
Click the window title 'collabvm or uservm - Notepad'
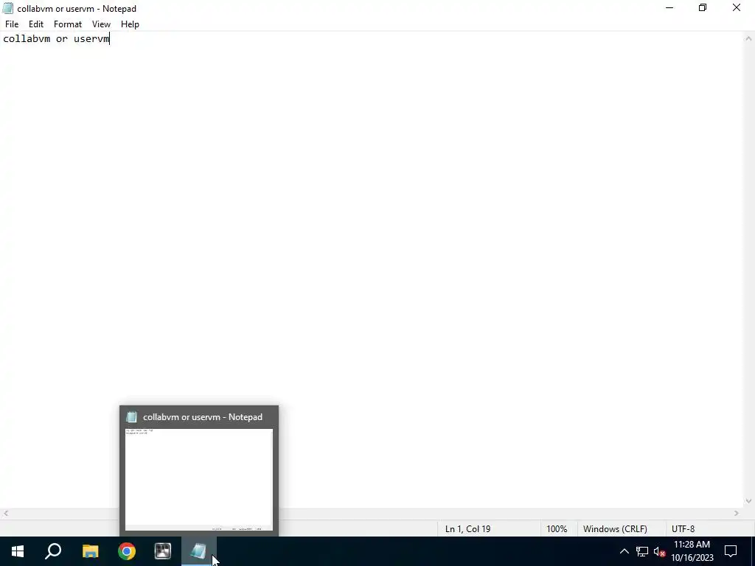coord(77,9)
